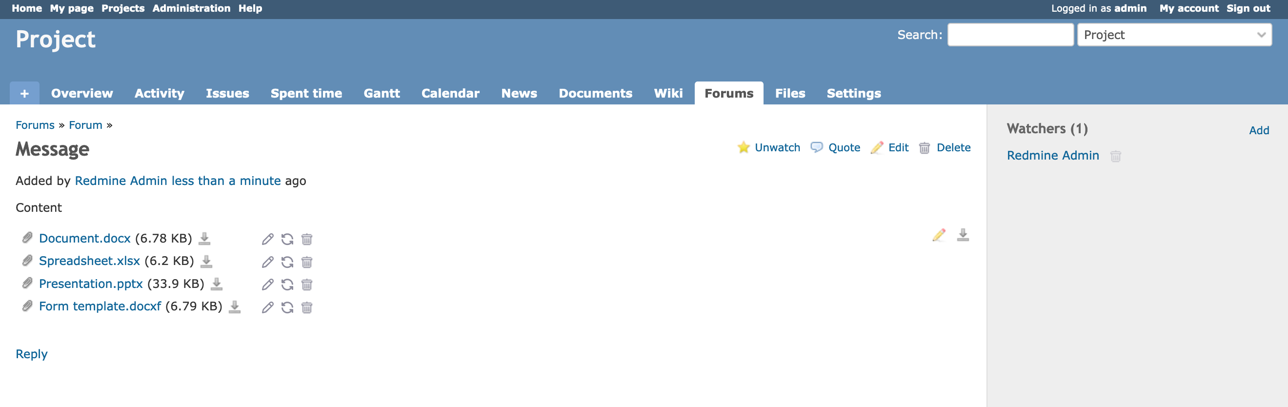Open Redmine Admin author link
Viewport: 1288px width, 407px height.
(121, 181)
